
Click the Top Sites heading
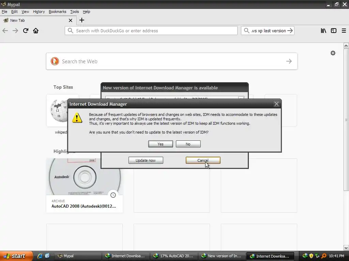pos(63,87)
